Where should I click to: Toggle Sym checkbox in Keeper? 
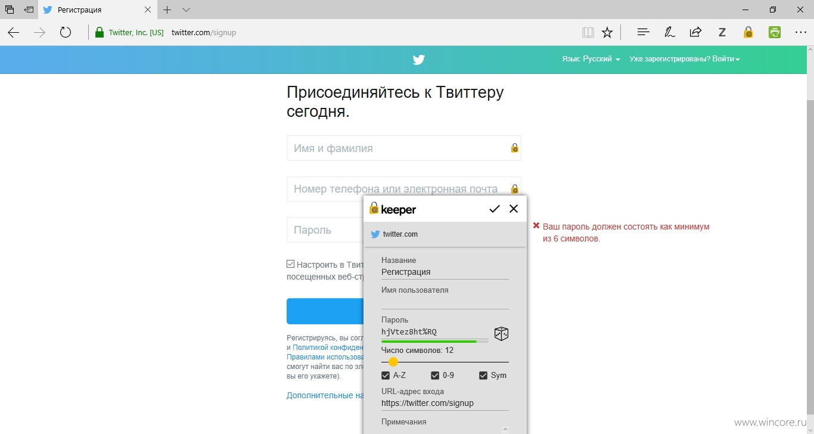pyautogui.click(x=483, y=376)
